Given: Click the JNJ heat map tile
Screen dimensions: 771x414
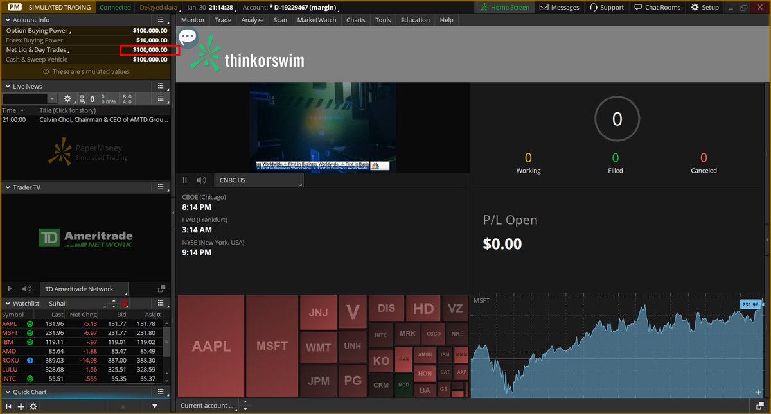Looking at the screenshot, I should (x=318, y=312).
